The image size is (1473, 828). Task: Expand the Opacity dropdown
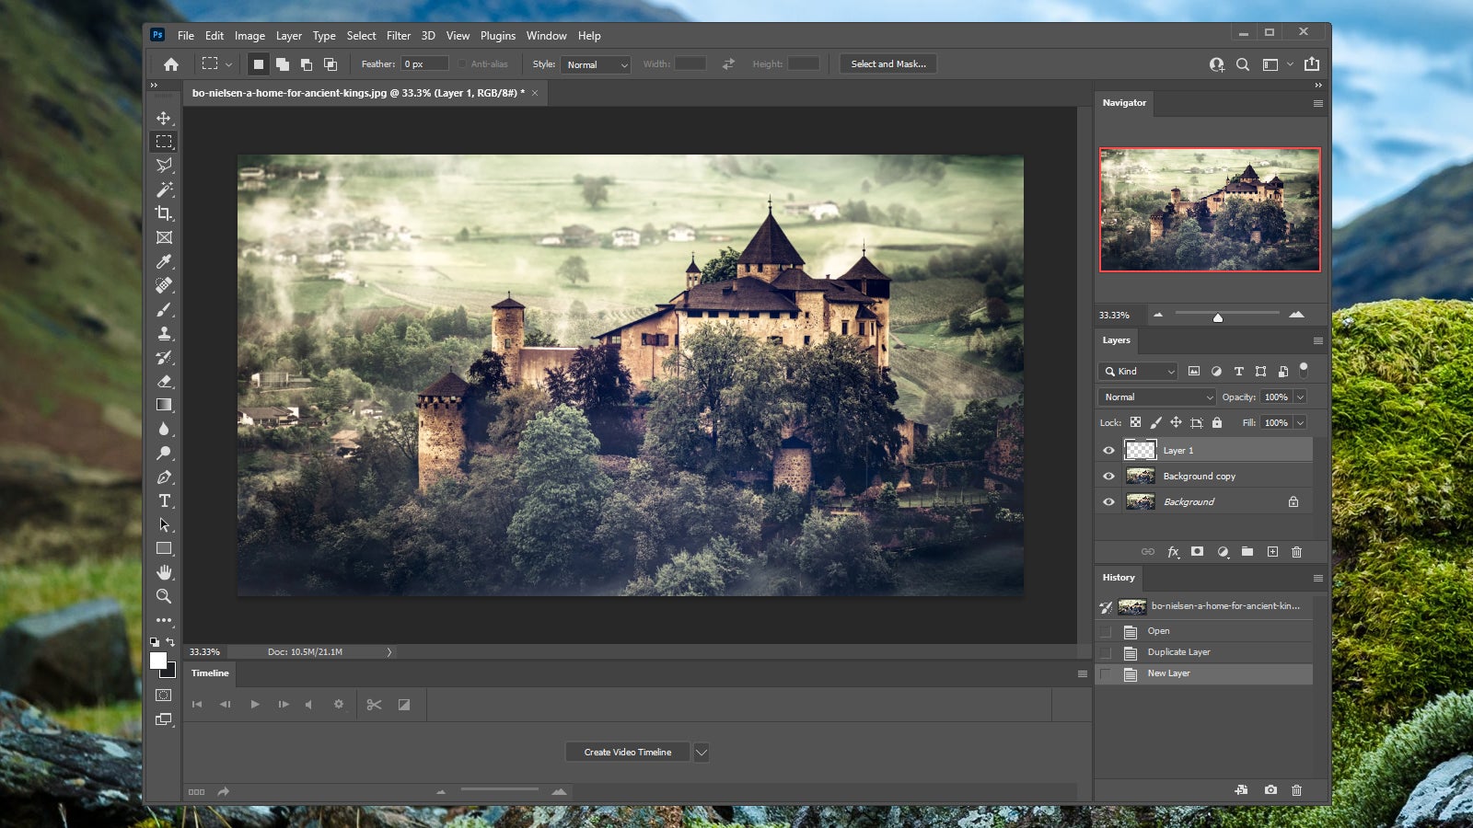click(x=1299, y=397)
